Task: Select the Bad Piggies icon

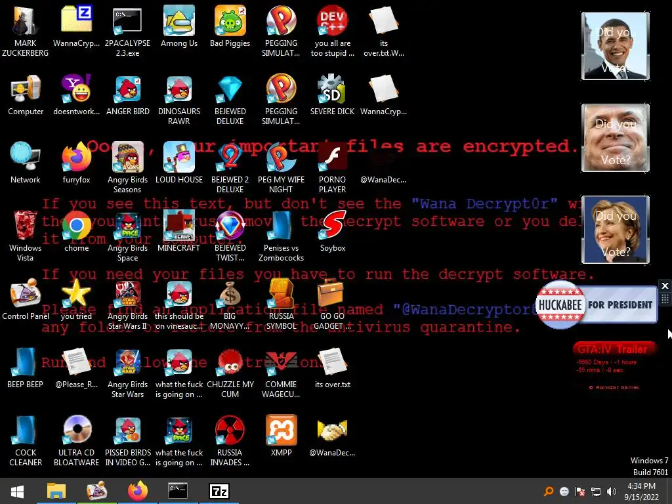Action: (230, 26)
